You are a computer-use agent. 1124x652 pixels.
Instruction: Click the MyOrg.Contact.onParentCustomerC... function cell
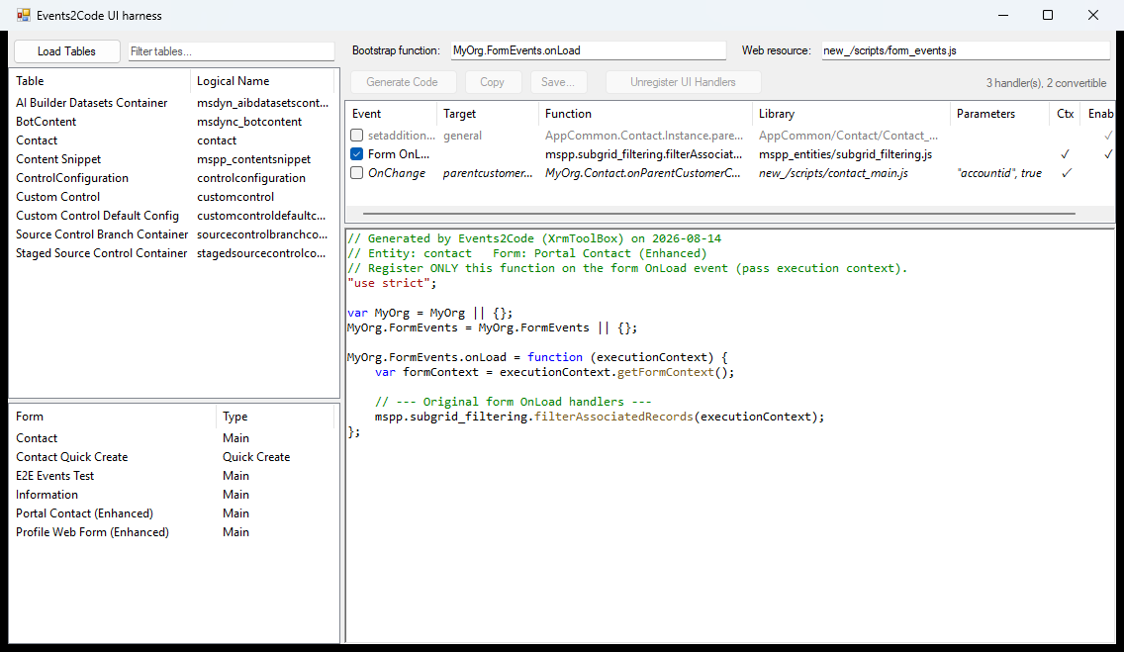coord(643,173)
